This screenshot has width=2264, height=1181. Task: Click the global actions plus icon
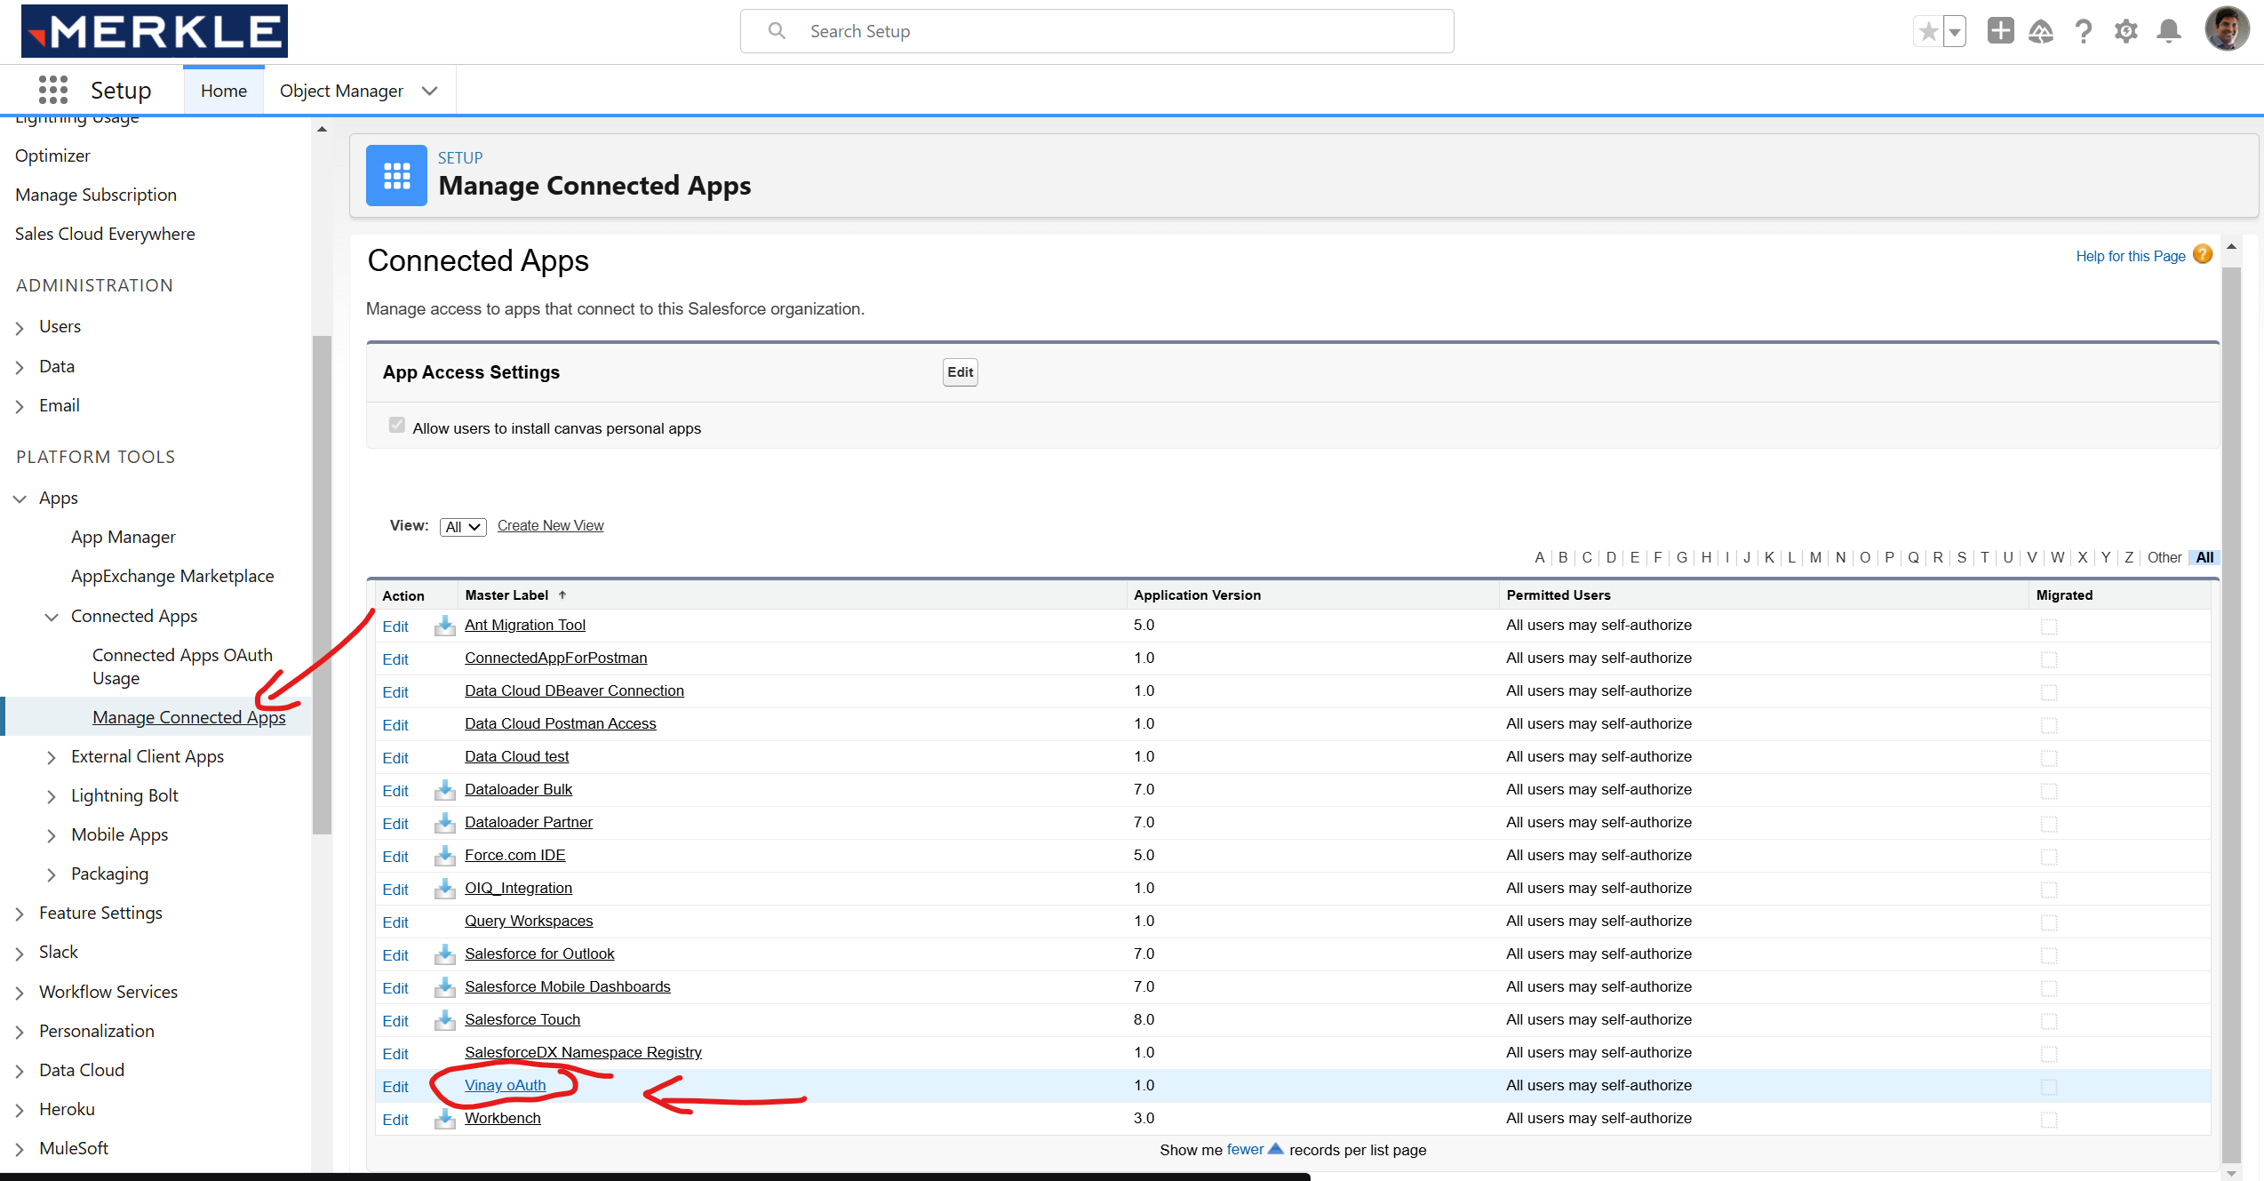tap(2001, 31)
